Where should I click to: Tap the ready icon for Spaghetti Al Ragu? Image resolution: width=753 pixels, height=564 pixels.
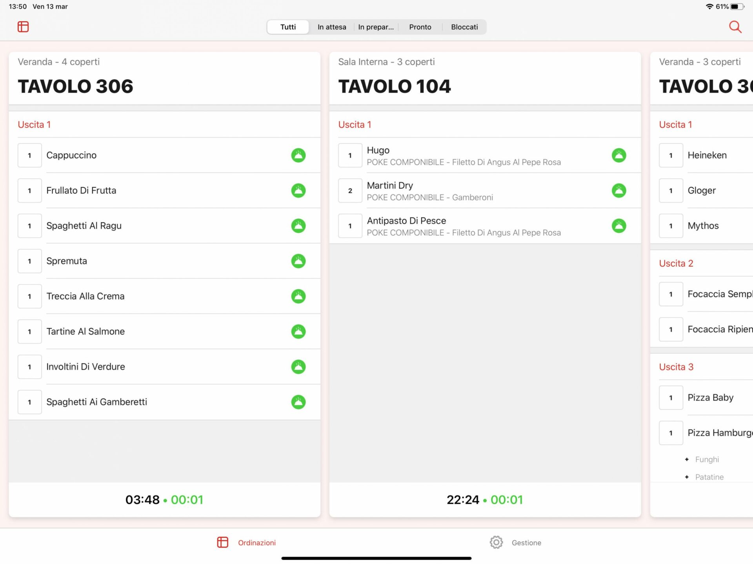pos(298,226)
